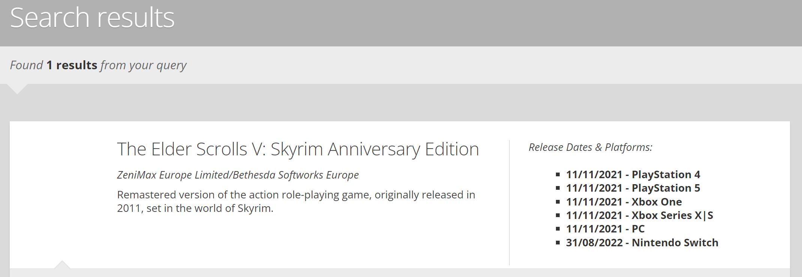Screen dimensions: 802x277
Task: Click the bullet beside PlayStation 5
Action: (558, 188)
